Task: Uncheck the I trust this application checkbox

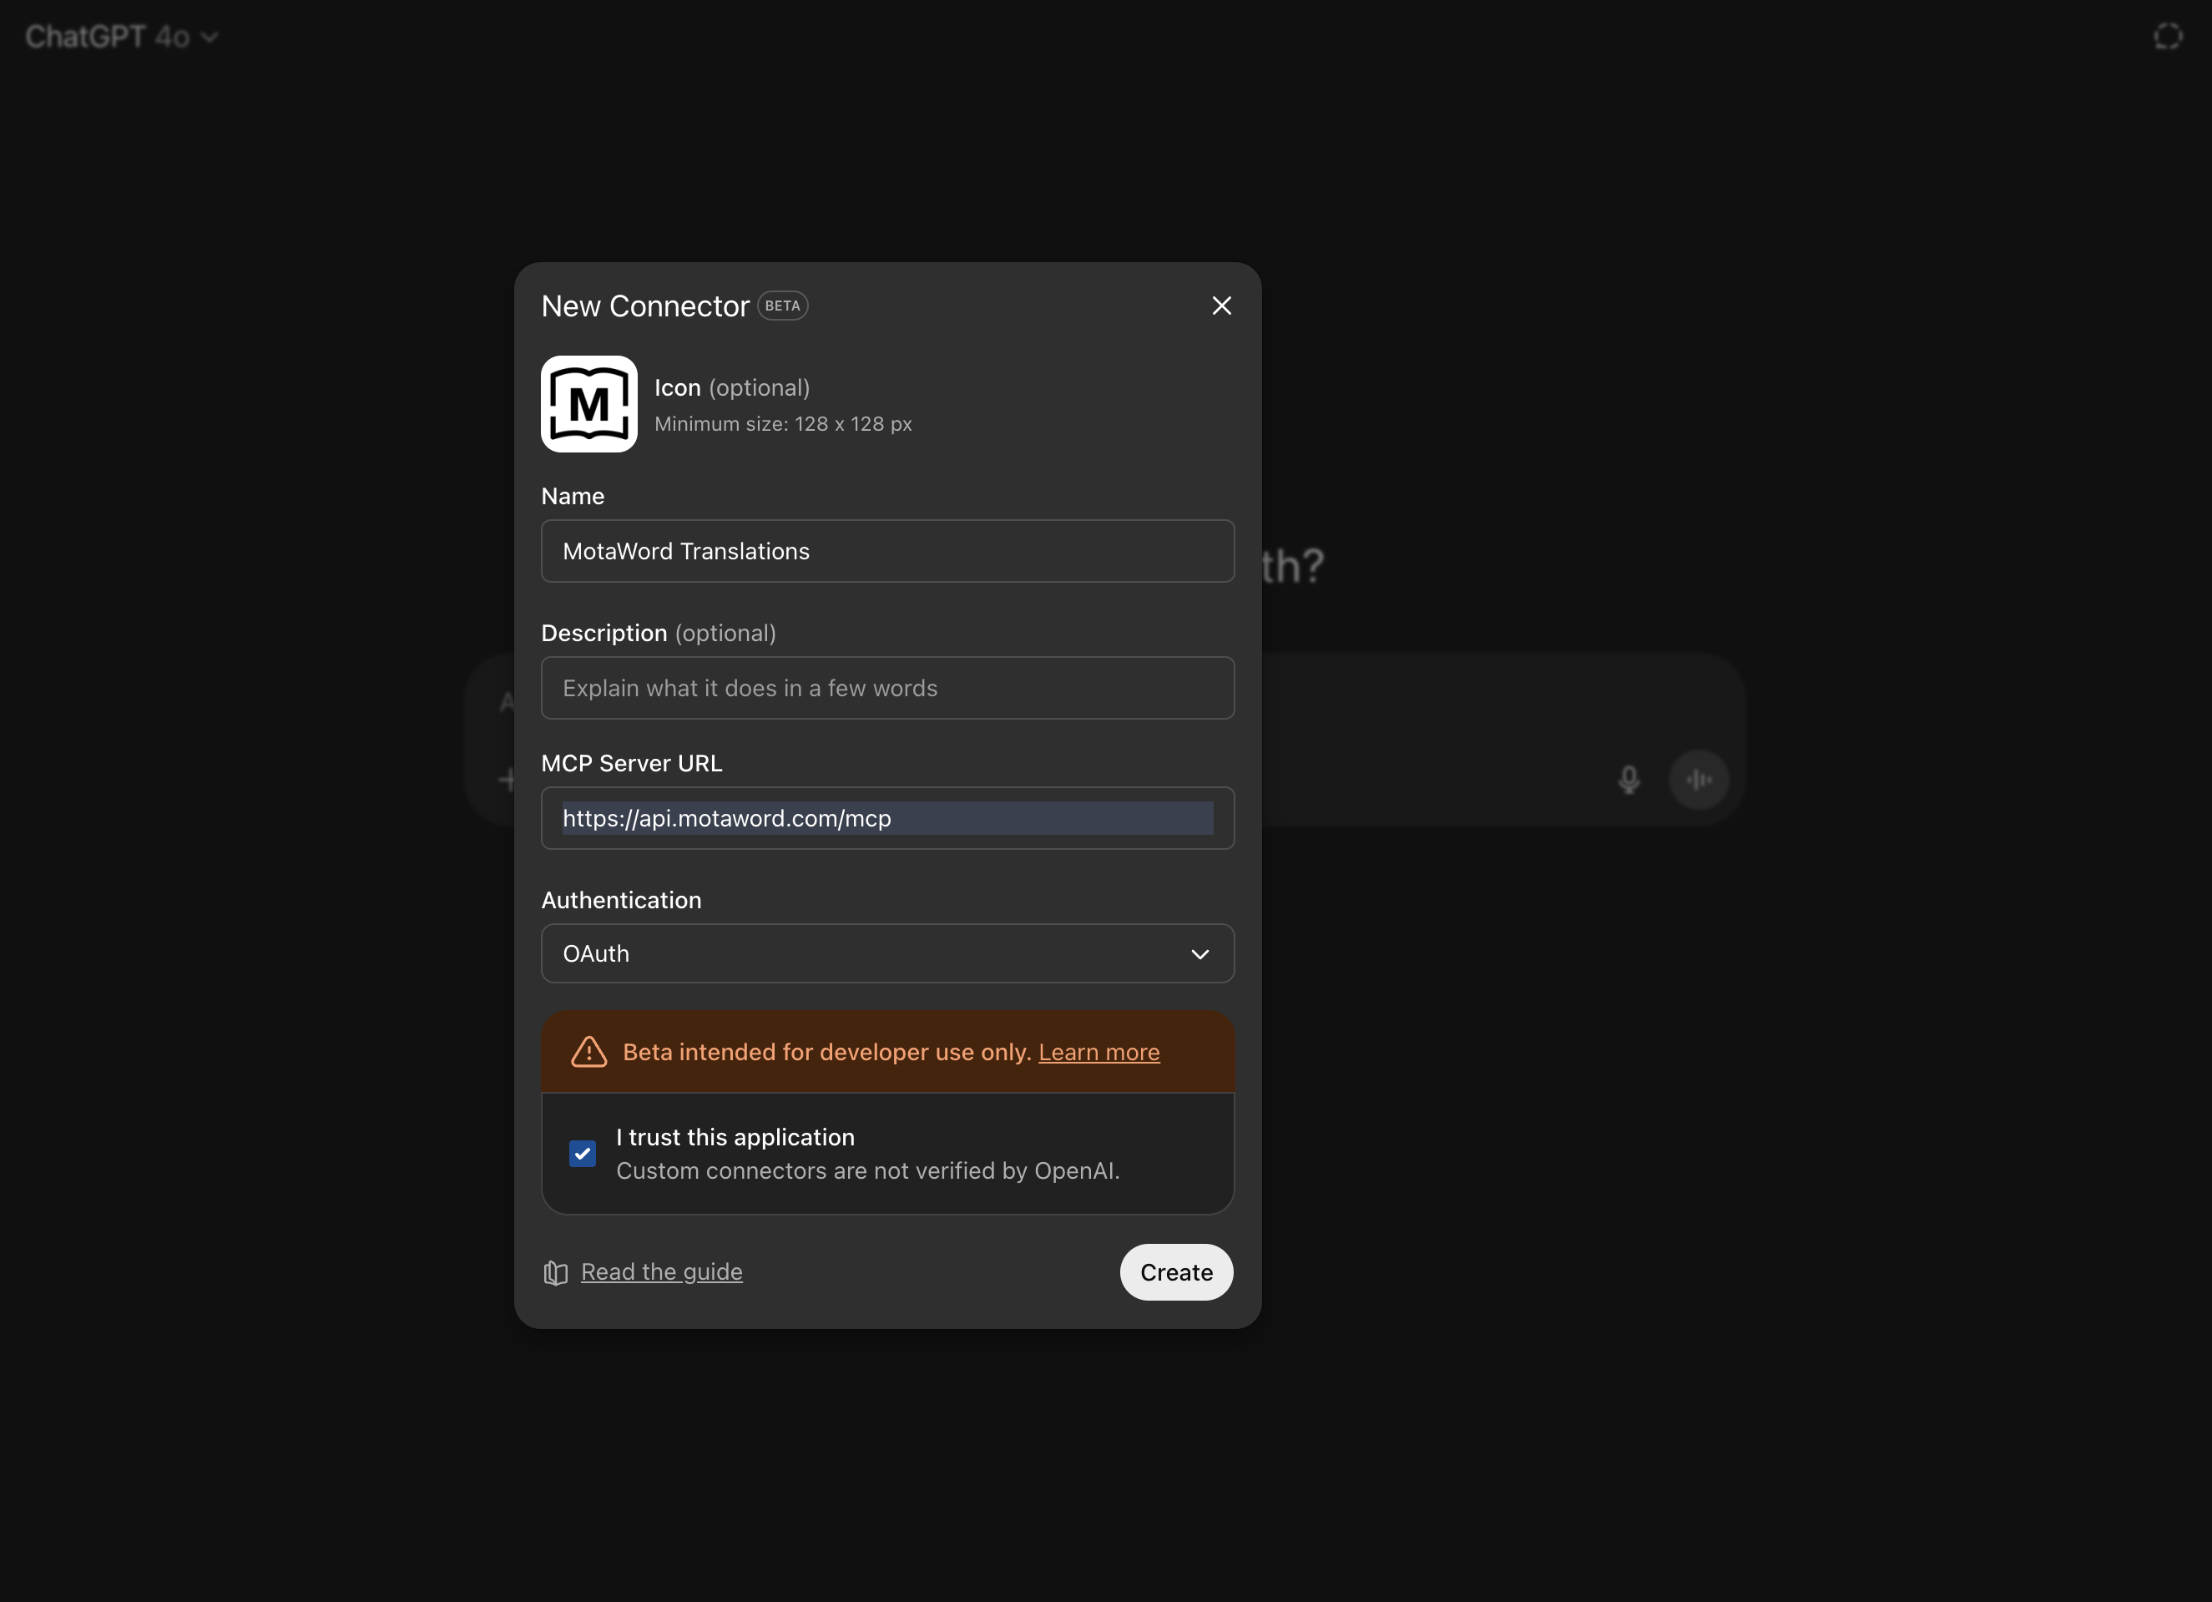Action: pyautogui.click(x=583, y=1153)
